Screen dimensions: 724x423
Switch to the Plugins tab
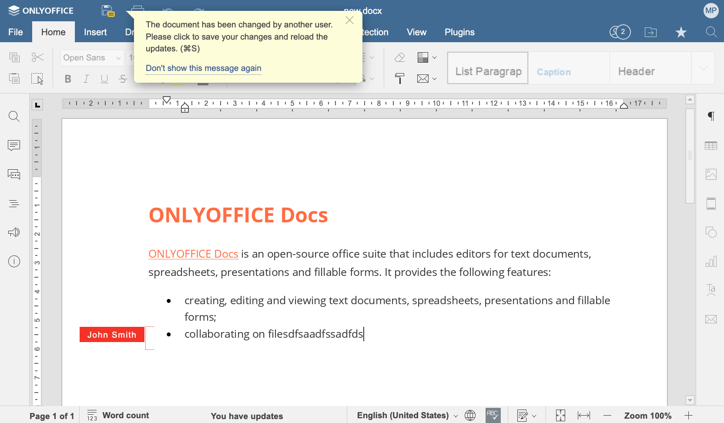pyautogui.click(x=459, y=32)
